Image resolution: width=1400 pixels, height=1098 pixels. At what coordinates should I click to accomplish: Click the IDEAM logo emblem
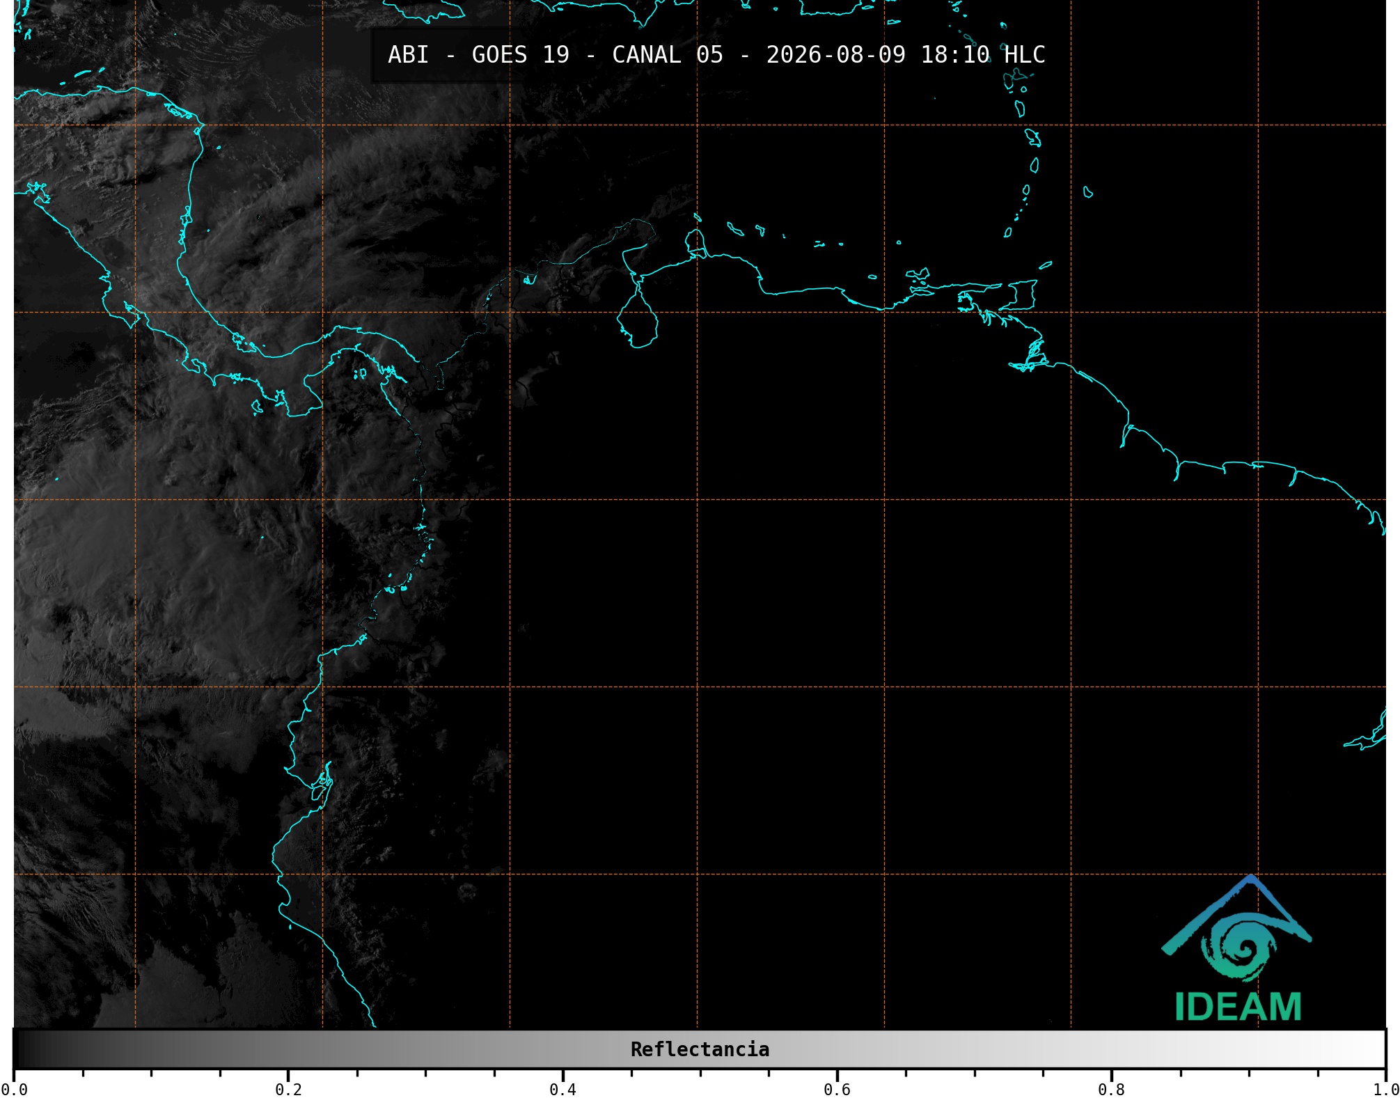click(x=1236, y=928)
